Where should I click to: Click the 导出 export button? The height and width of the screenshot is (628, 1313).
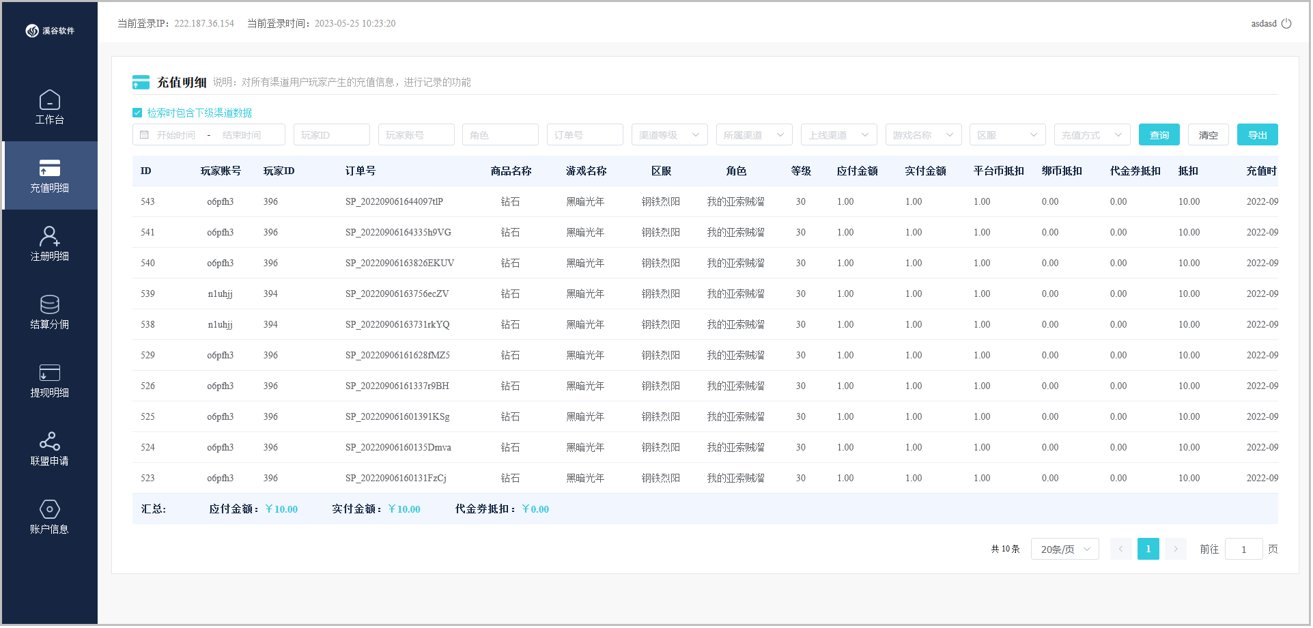coord(1257,135)
